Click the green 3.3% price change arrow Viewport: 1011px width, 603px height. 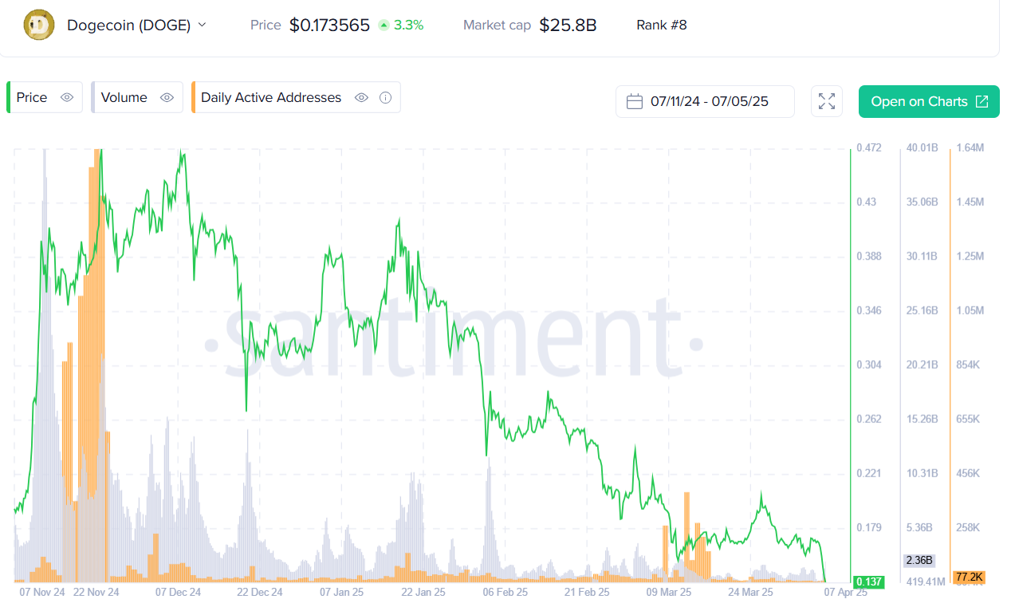point(384,25)
